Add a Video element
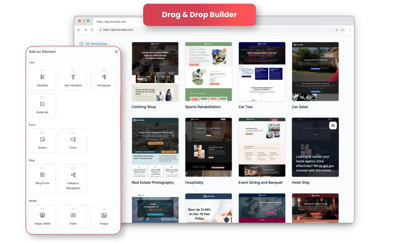 point(73,217)
